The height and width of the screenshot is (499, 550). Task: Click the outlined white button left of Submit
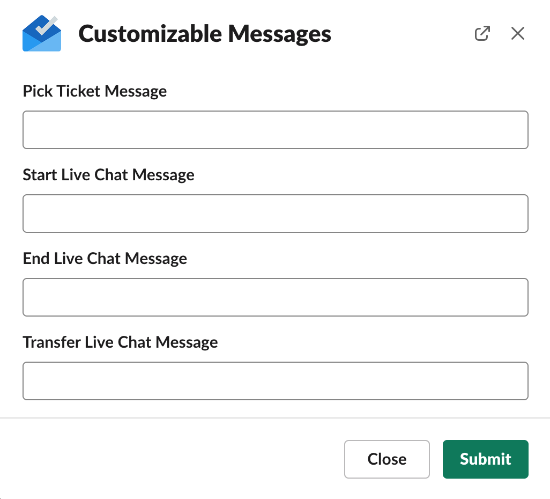point(387,459)
